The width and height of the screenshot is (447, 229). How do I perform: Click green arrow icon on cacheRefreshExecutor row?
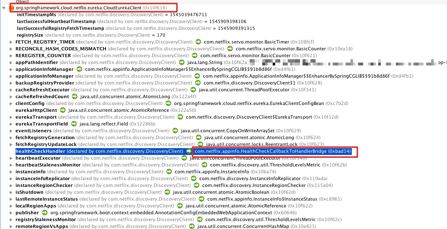[193, 90]
